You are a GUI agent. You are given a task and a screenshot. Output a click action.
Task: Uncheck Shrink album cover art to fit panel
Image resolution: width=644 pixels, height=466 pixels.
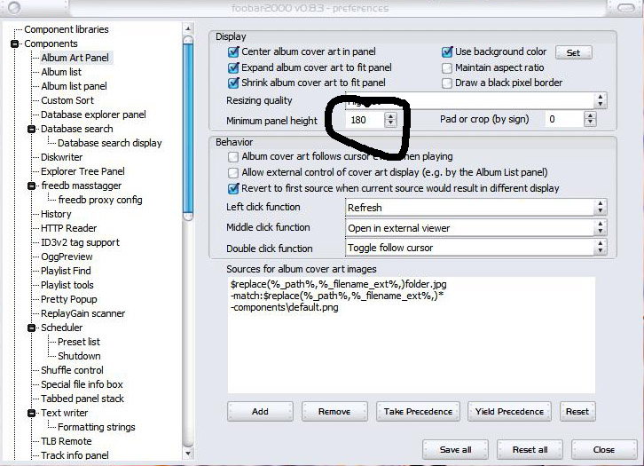pos(233,83)
